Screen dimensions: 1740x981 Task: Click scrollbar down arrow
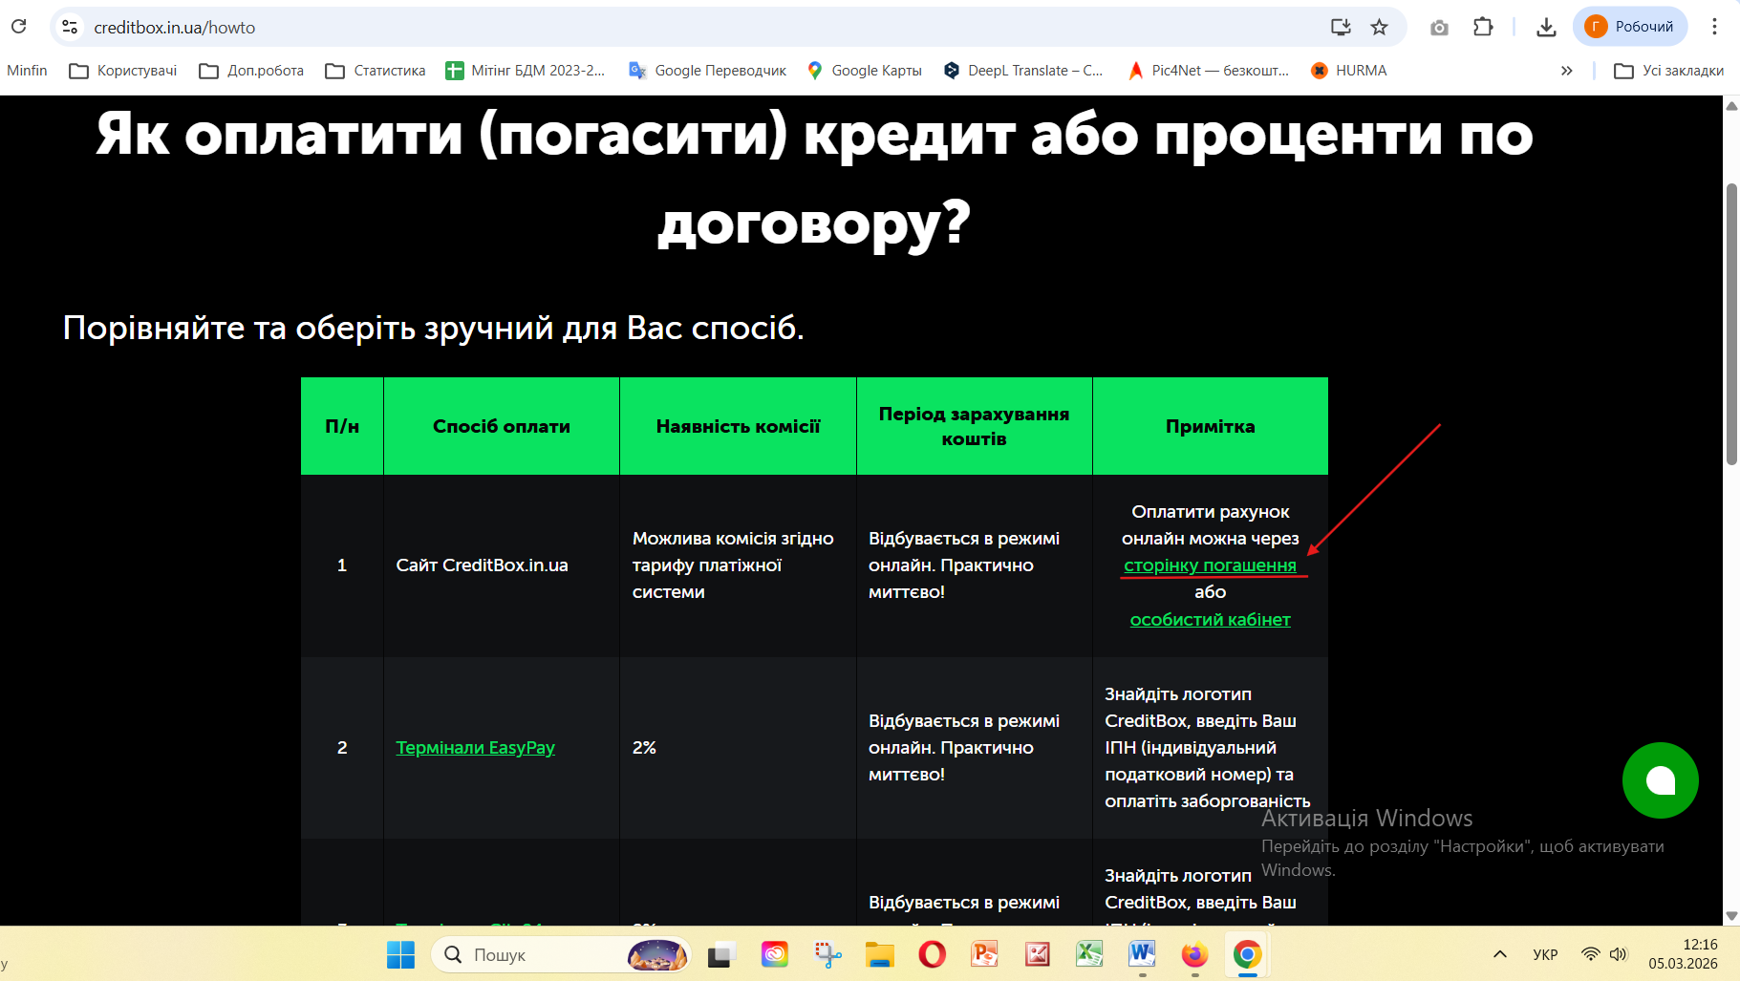point(1731,916)
